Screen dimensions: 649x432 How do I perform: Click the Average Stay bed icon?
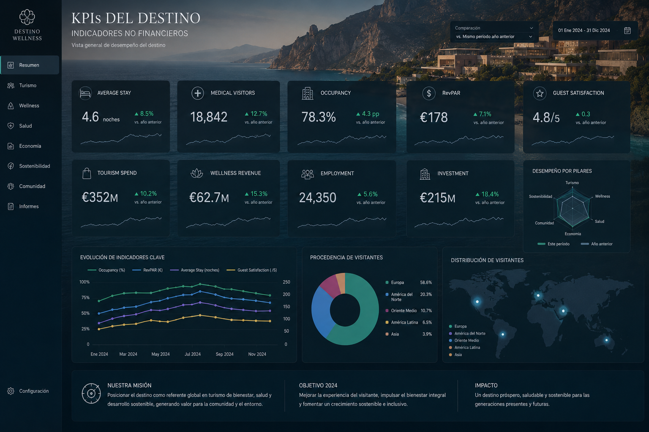pos(86,93)
